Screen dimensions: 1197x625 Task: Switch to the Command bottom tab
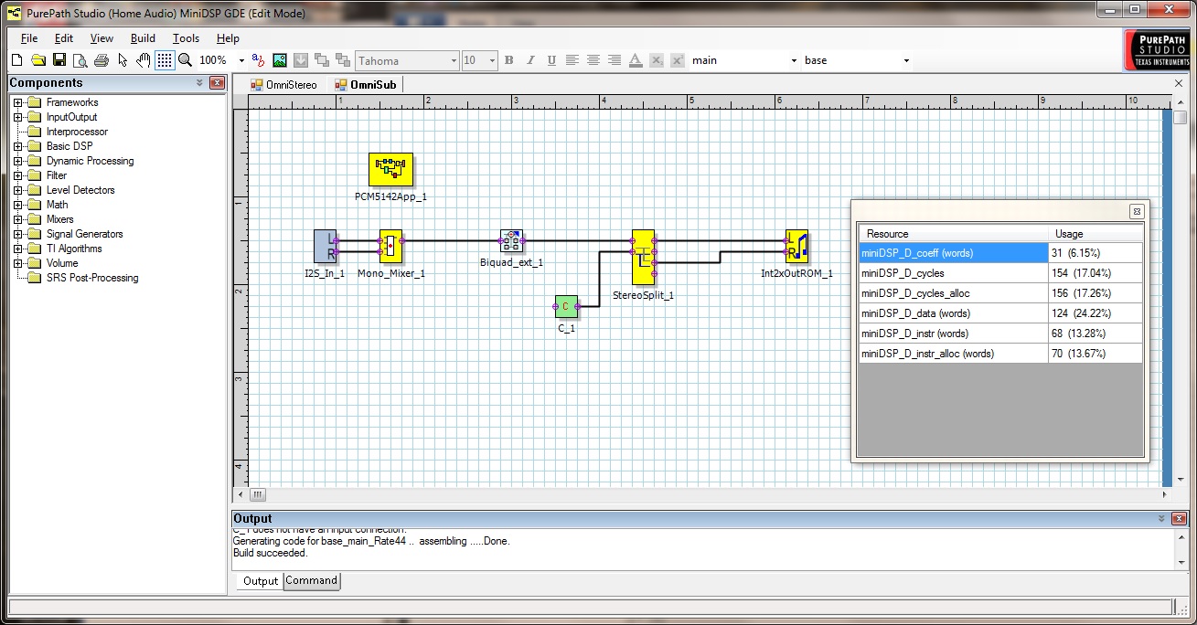pyautogui.click(x=312, y=581)
